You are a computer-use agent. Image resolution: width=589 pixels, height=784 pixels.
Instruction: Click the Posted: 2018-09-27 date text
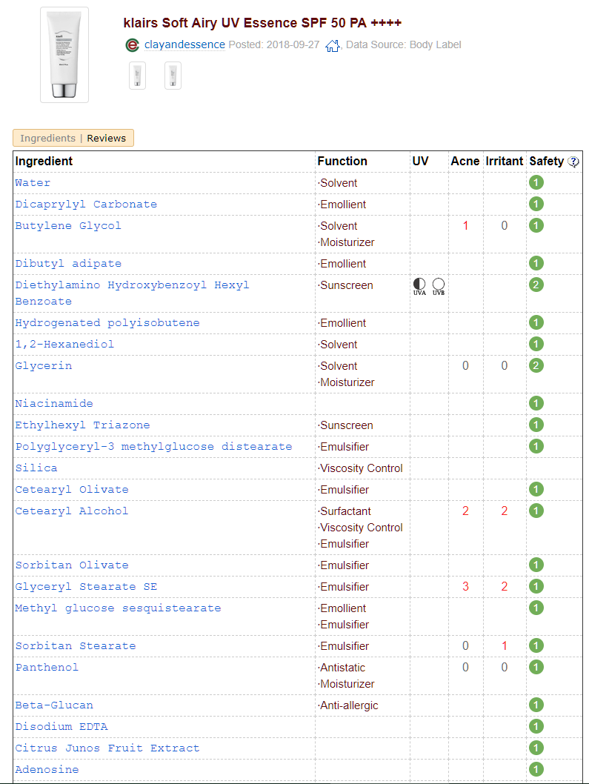[274, 45]
